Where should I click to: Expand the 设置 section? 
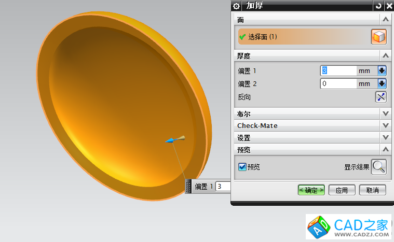tap(385, 138)
